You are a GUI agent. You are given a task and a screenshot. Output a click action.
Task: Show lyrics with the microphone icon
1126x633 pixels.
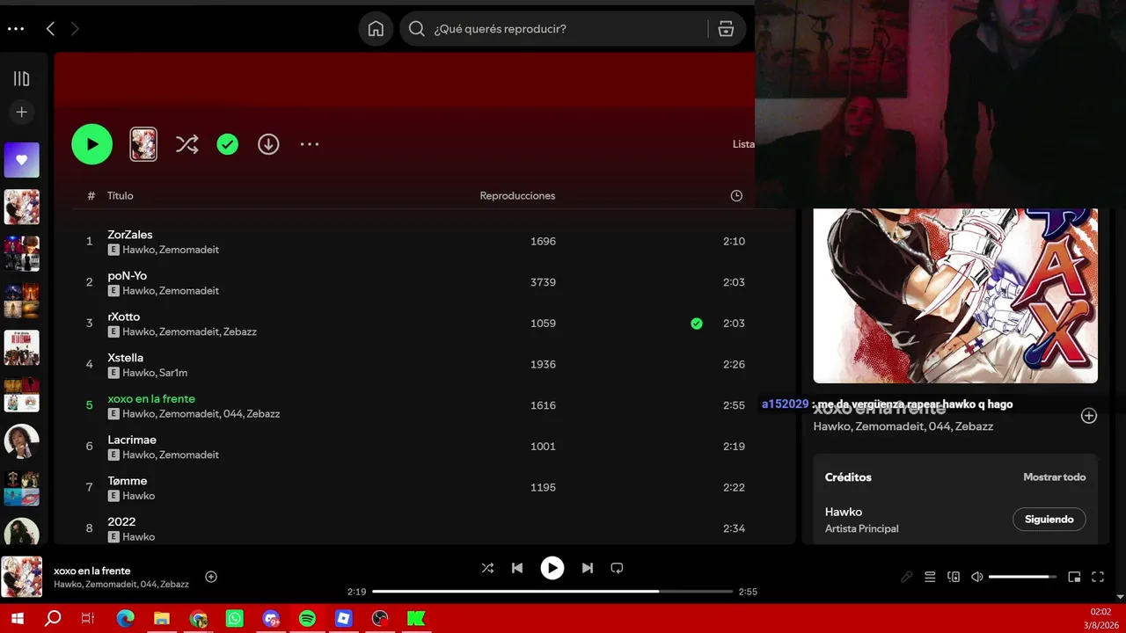click(x=906, y=577)
